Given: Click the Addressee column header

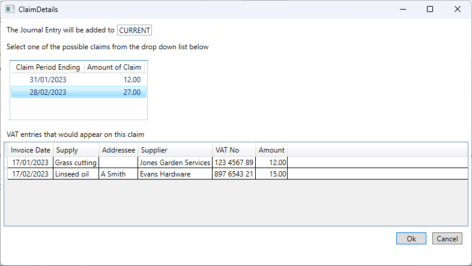Looking at the screenshot, I should 119,150.
